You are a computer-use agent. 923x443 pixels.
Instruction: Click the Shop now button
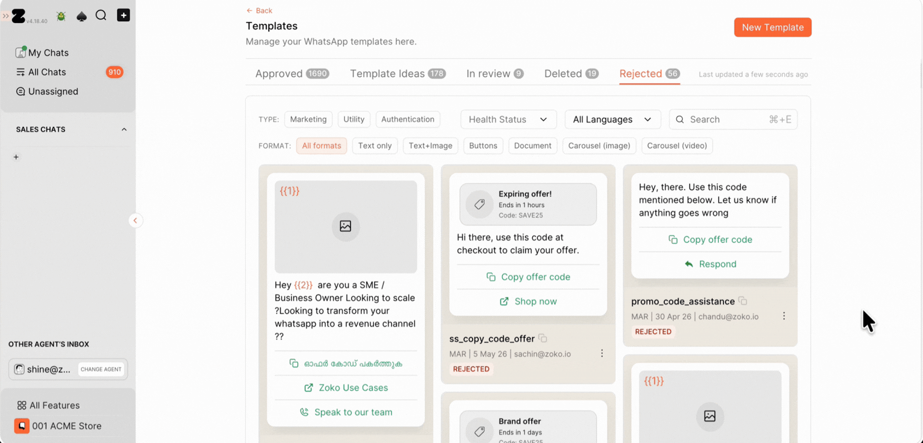click(x=528, y=301)
